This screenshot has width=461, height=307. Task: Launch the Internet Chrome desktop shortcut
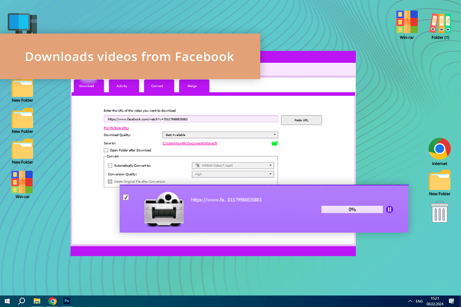(439, 149)
